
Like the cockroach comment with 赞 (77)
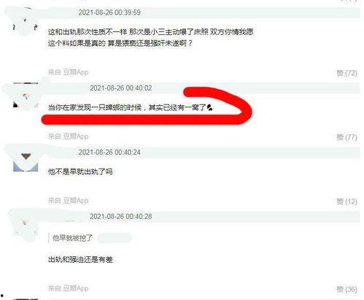(346, 137)
